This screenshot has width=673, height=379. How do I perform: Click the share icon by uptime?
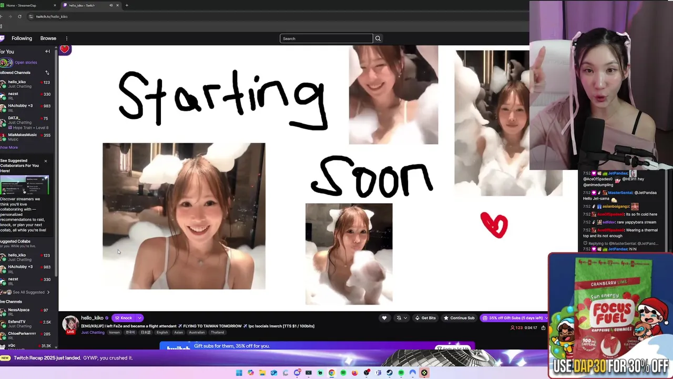pos(544,328)
